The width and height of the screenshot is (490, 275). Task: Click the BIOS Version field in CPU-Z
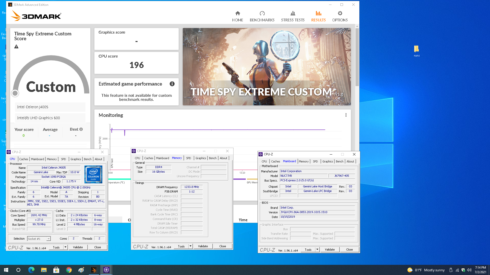coord(317,212)
